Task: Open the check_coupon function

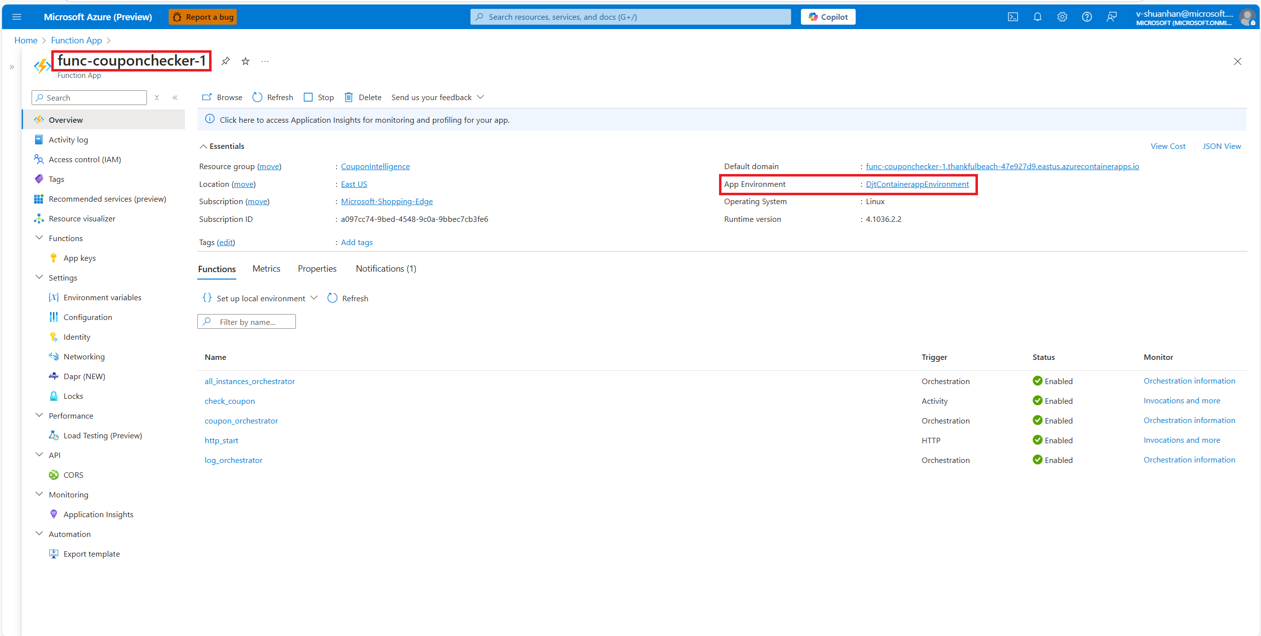Action: point(230,401)
